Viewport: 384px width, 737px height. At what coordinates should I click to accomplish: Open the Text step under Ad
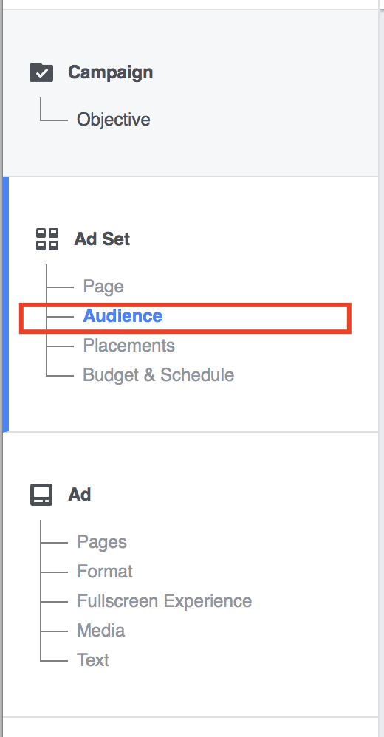[93, 660]
